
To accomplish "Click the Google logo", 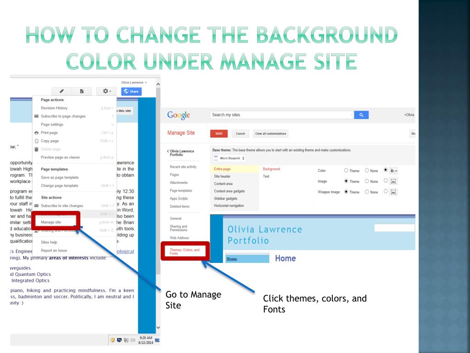I will coord(179,115).
